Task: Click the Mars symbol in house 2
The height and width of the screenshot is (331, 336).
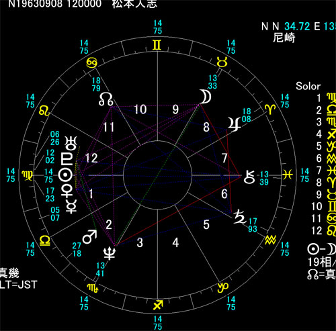Action: tap(90, 236)
